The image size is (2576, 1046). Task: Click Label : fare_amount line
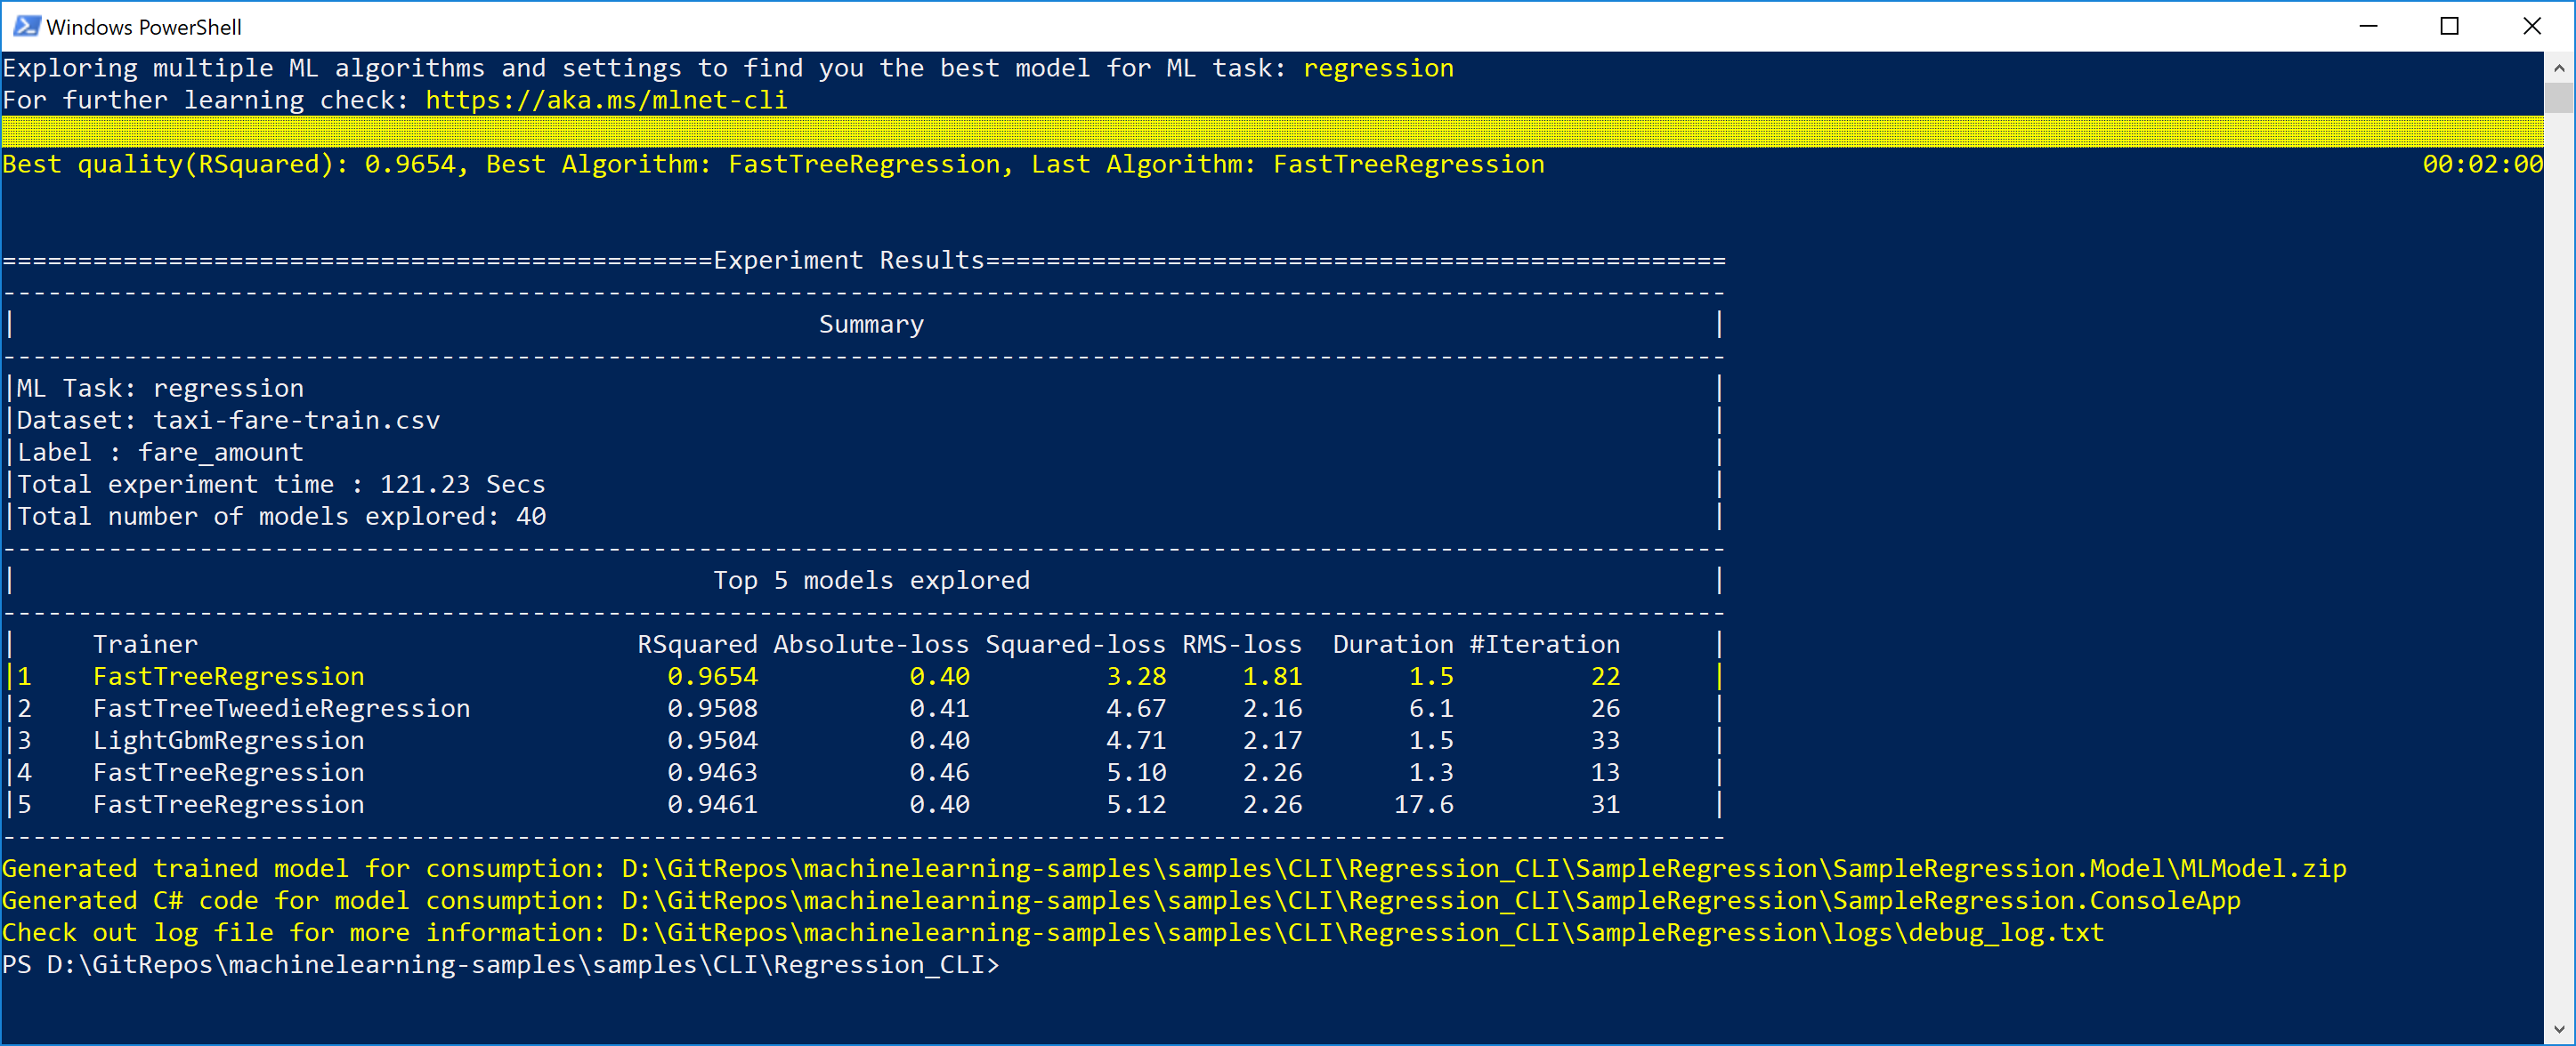159,453
